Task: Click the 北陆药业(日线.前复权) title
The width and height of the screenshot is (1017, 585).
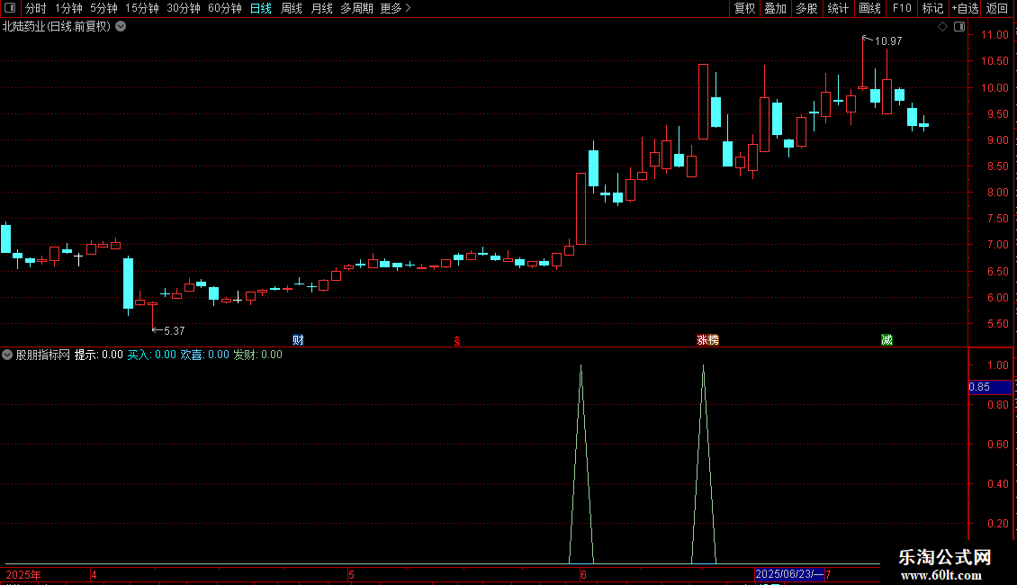Action: coord(57,27)
